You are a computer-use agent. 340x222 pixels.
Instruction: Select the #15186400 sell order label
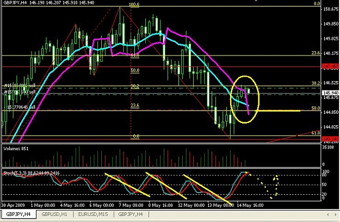pyautogui.click(x=20, y=85)
